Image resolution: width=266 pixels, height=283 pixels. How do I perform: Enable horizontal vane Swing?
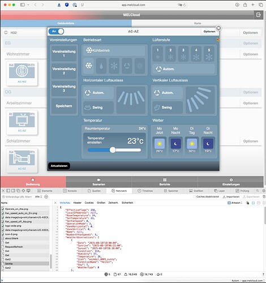pyautogui.click(x=98, y=108)
